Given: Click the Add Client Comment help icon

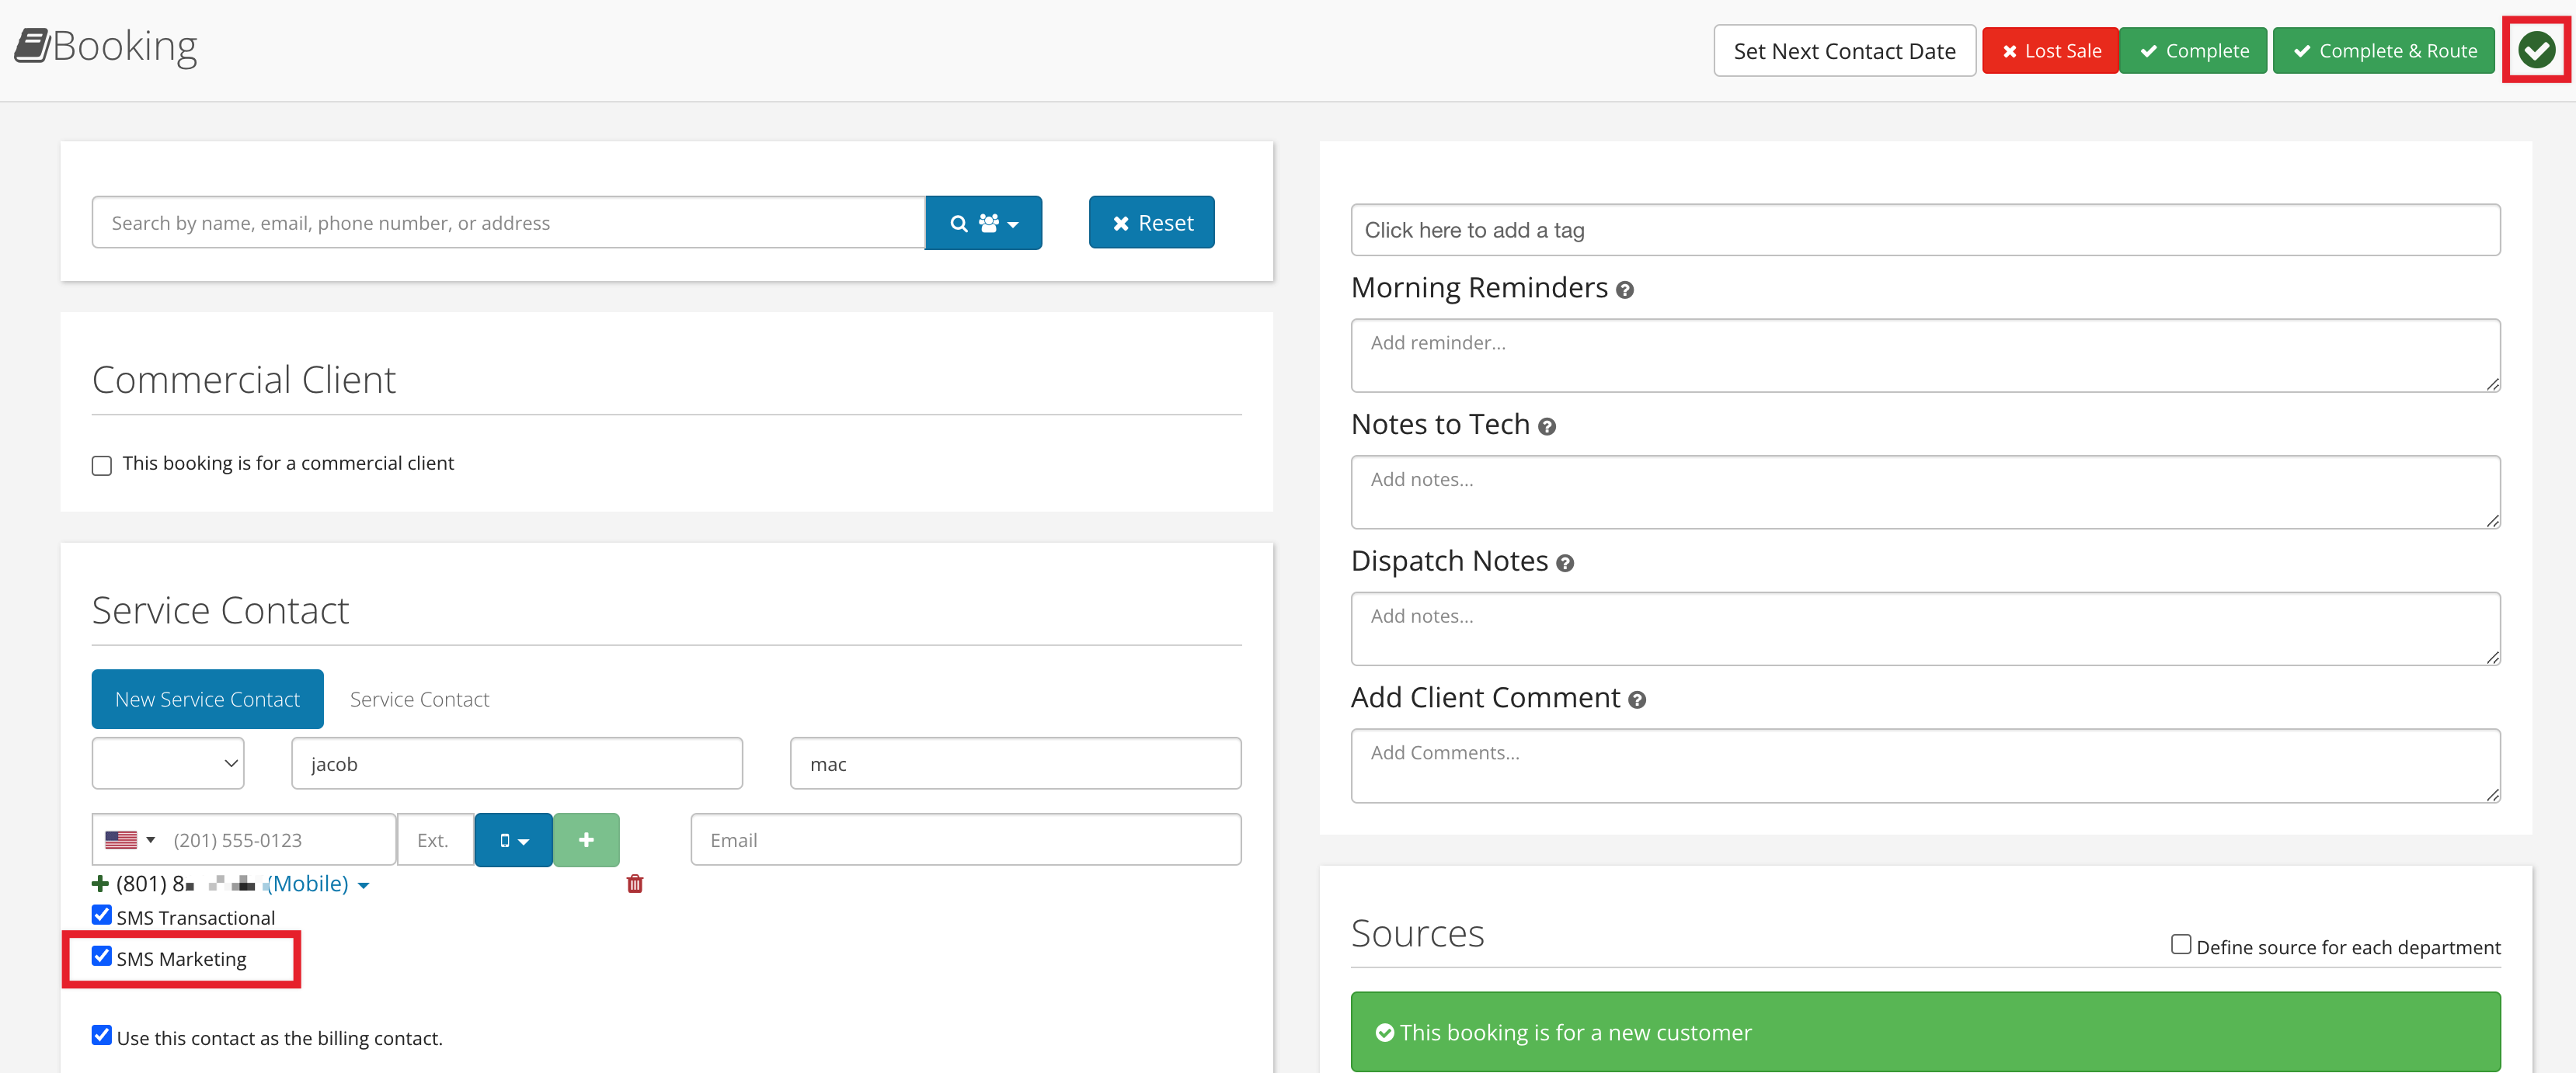Looking at the screenshot, I should coord(1637,700).
